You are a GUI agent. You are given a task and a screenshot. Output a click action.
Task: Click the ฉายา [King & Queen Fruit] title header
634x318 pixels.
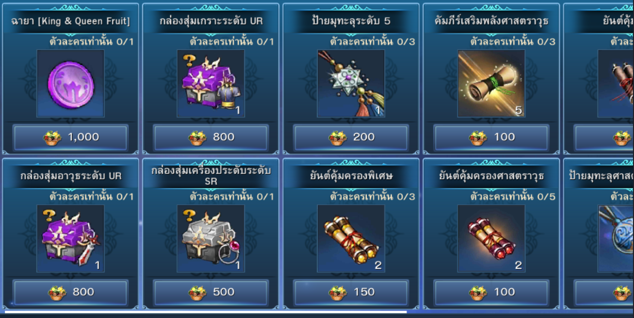coord(71,21)
